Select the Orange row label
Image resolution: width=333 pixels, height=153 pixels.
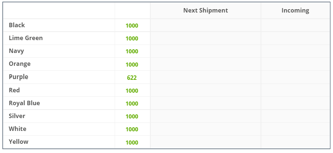coord(19,64)
